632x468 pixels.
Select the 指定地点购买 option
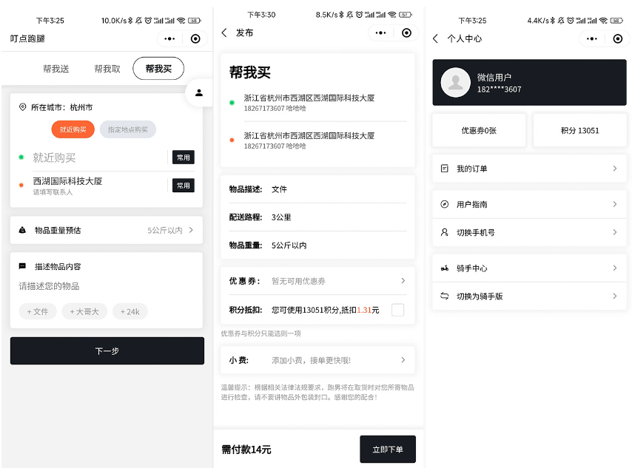[127, 129]
